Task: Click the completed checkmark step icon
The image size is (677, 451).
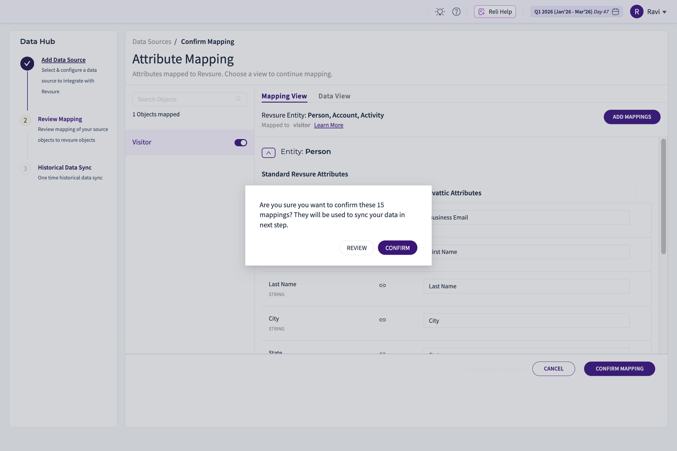Action: point(27,63)
